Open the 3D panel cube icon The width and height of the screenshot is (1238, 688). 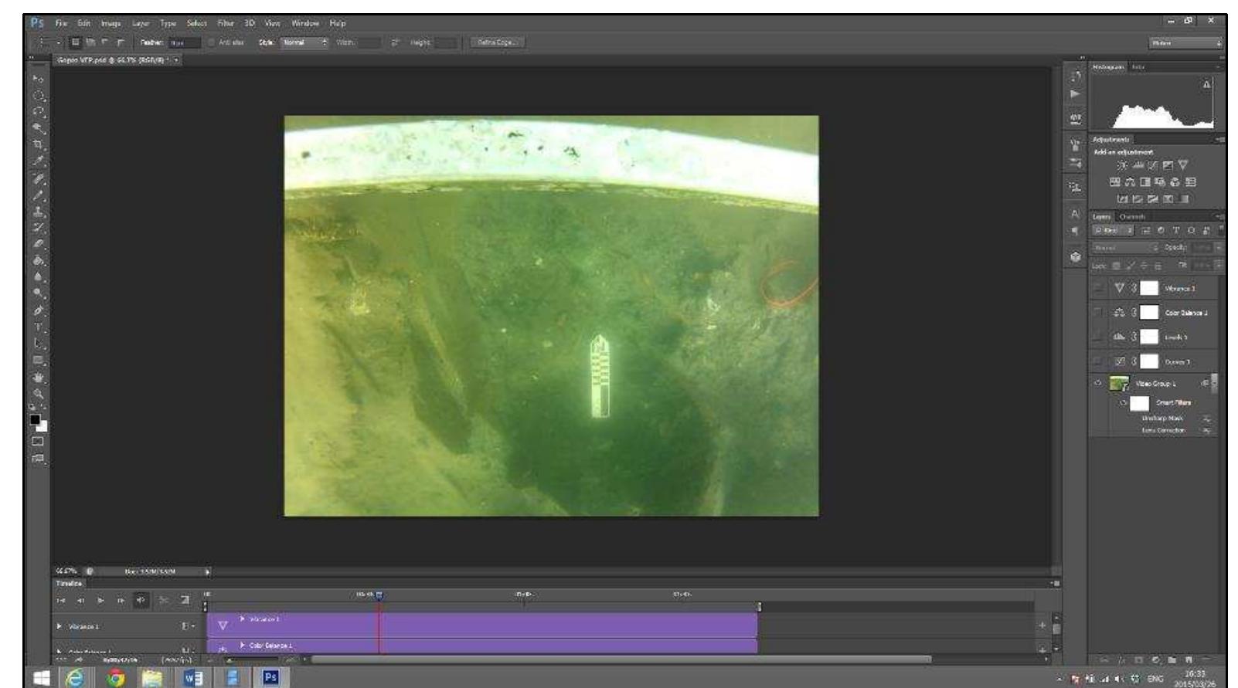coord(1075,256)
